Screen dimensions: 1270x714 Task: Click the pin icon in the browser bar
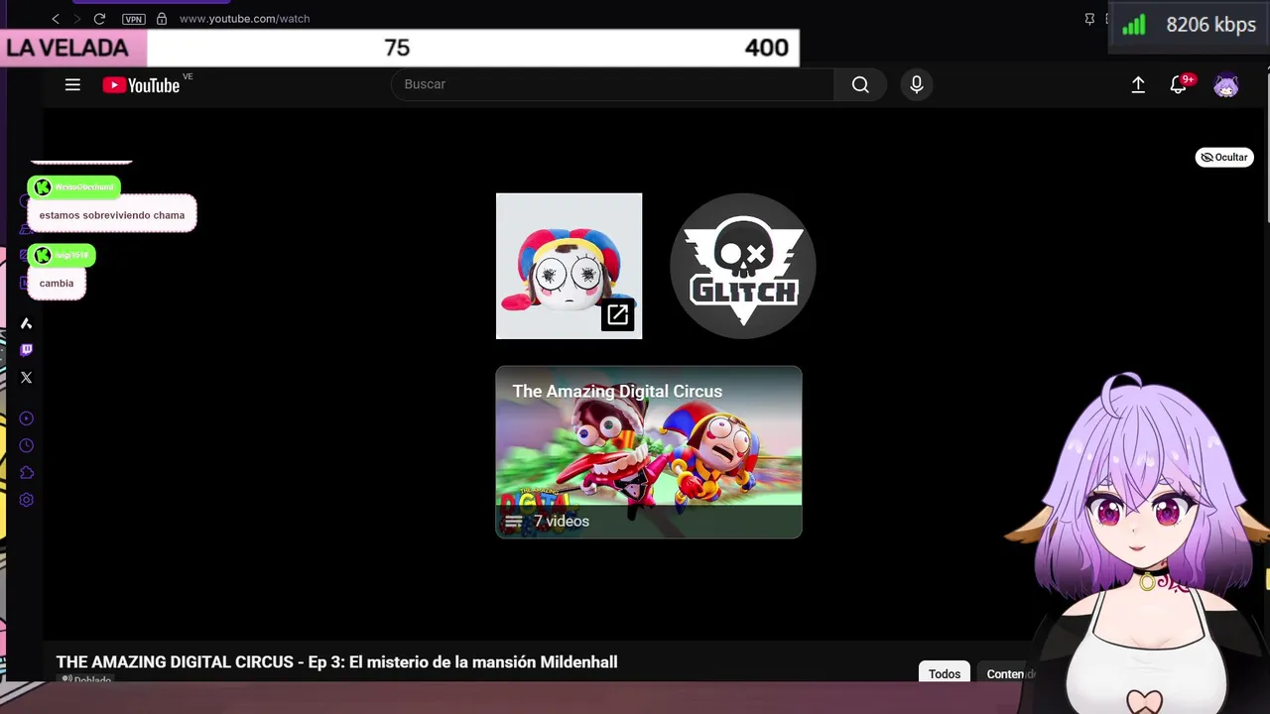point(1089,19)
